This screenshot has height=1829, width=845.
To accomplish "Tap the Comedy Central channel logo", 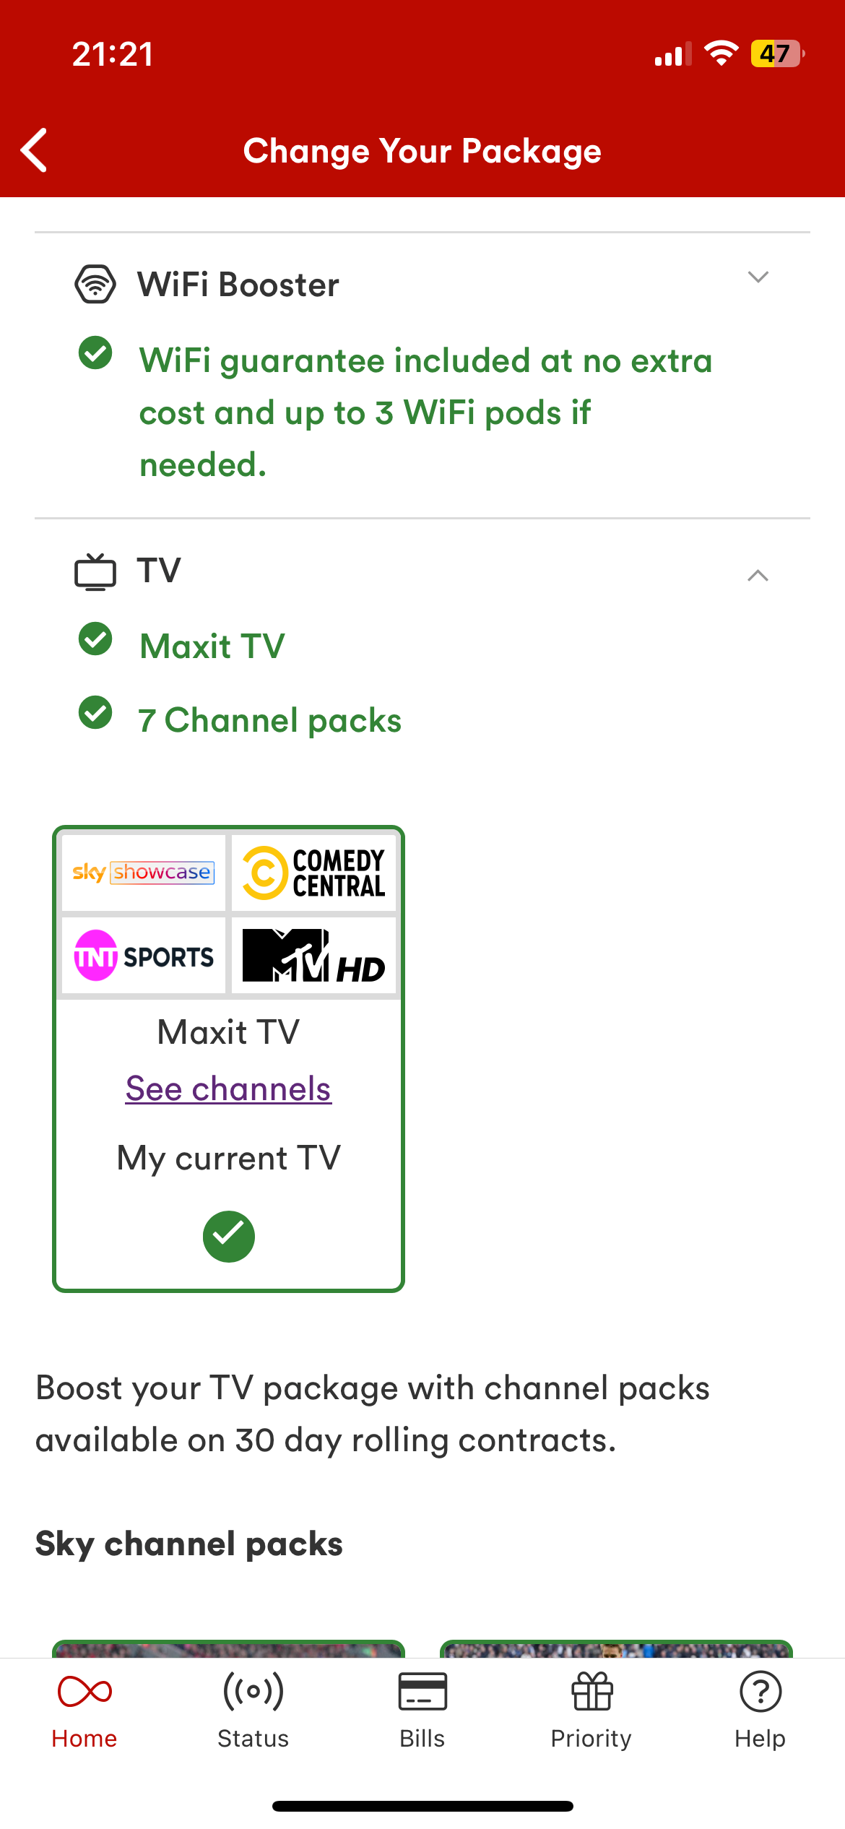I will 313,873.
